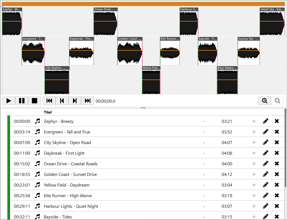Edit Ocean Drive - Coastal Roads entry

coord(265,164)
